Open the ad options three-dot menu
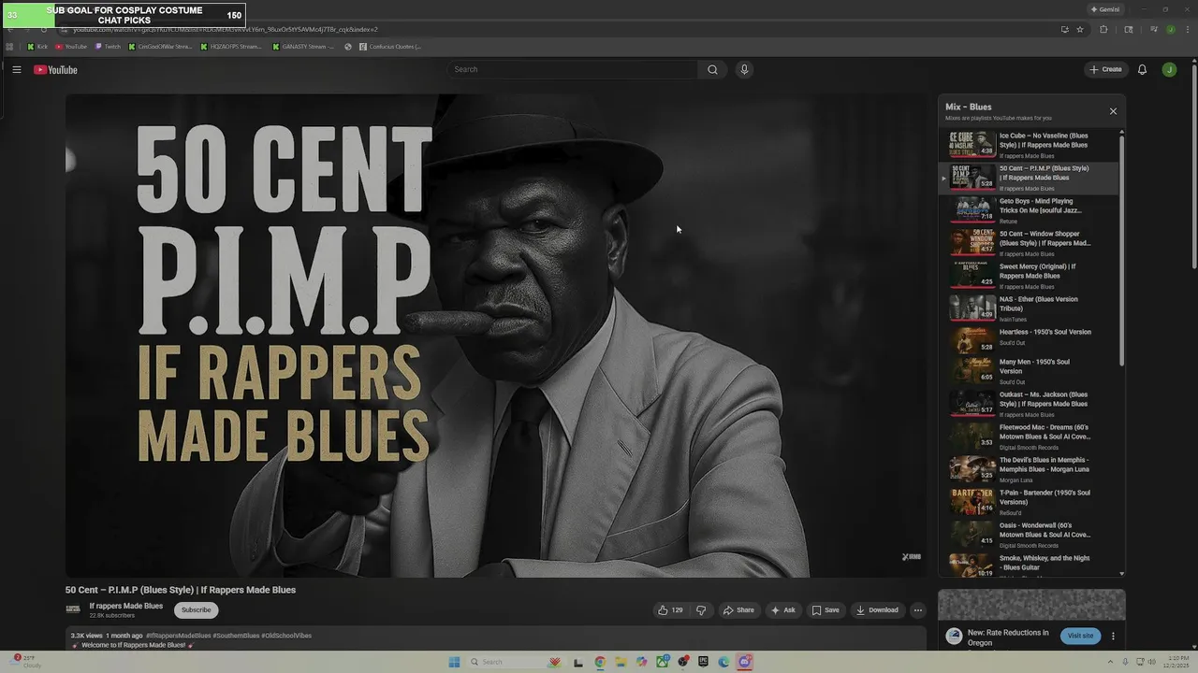 [x=1113, y=636]
